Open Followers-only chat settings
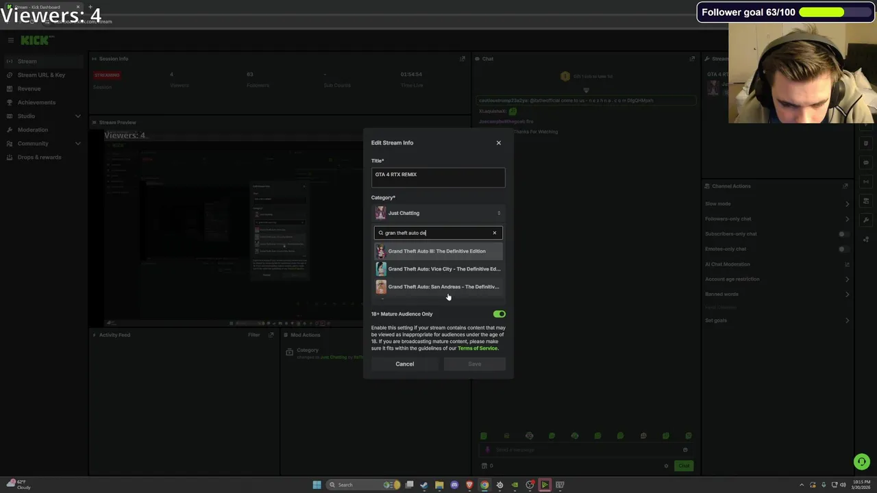 coord(777,218)
